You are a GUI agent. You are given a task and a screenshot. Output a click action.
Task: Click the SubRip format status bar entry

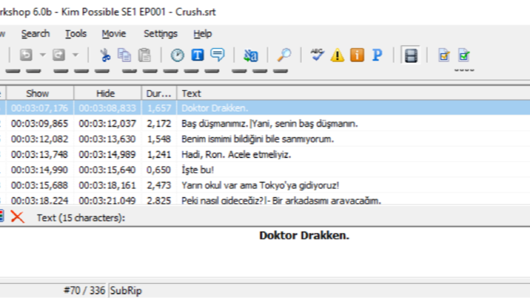pyautogui.click(x=126, y=291)
